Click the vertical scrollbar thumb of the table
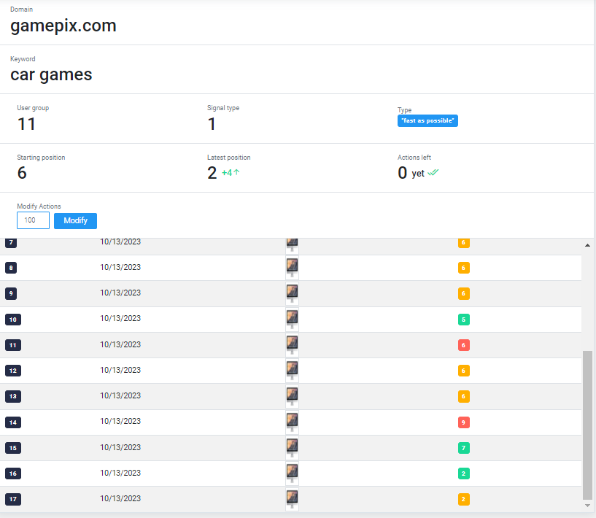The height and width of the screenshot is (518, 596). (587, 425)
